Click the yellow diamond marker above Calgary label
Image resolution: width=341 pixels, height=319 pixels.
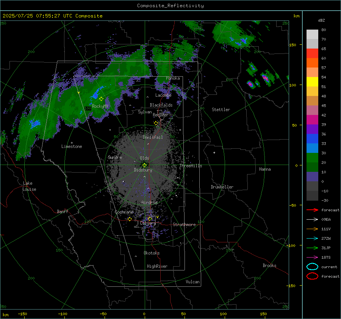150,218
